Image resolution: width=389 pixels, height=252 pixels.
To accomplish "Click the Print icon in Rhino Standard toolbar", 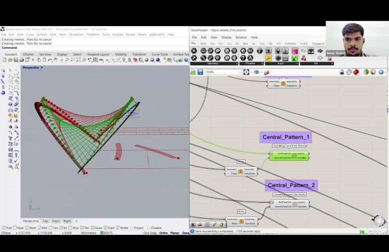I will click(23, 60).
